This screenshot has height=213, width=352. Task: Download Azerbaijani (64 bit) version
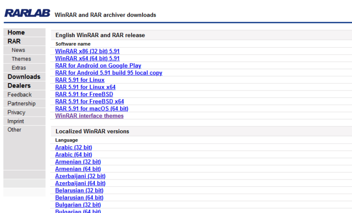(80, 184)
